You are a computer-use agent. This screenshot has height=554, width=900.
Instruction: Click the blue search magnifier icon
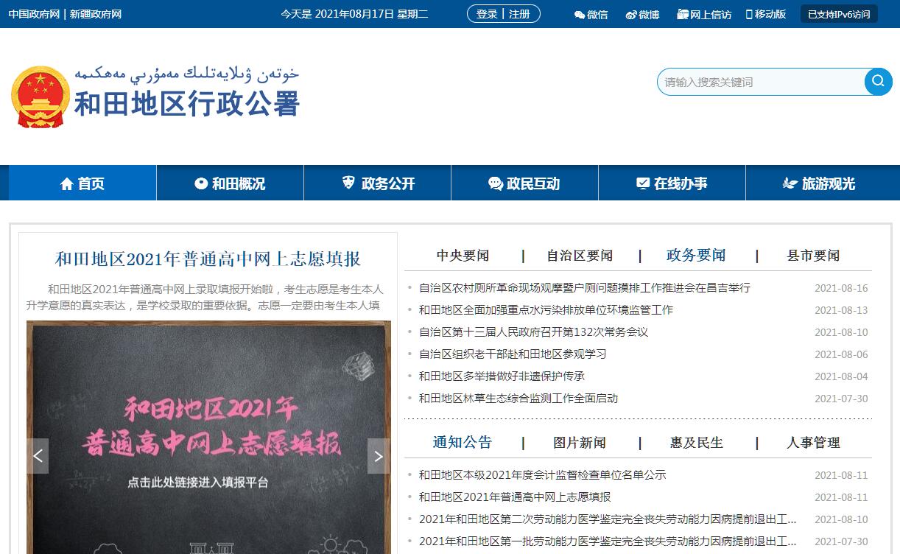(878, 81)
